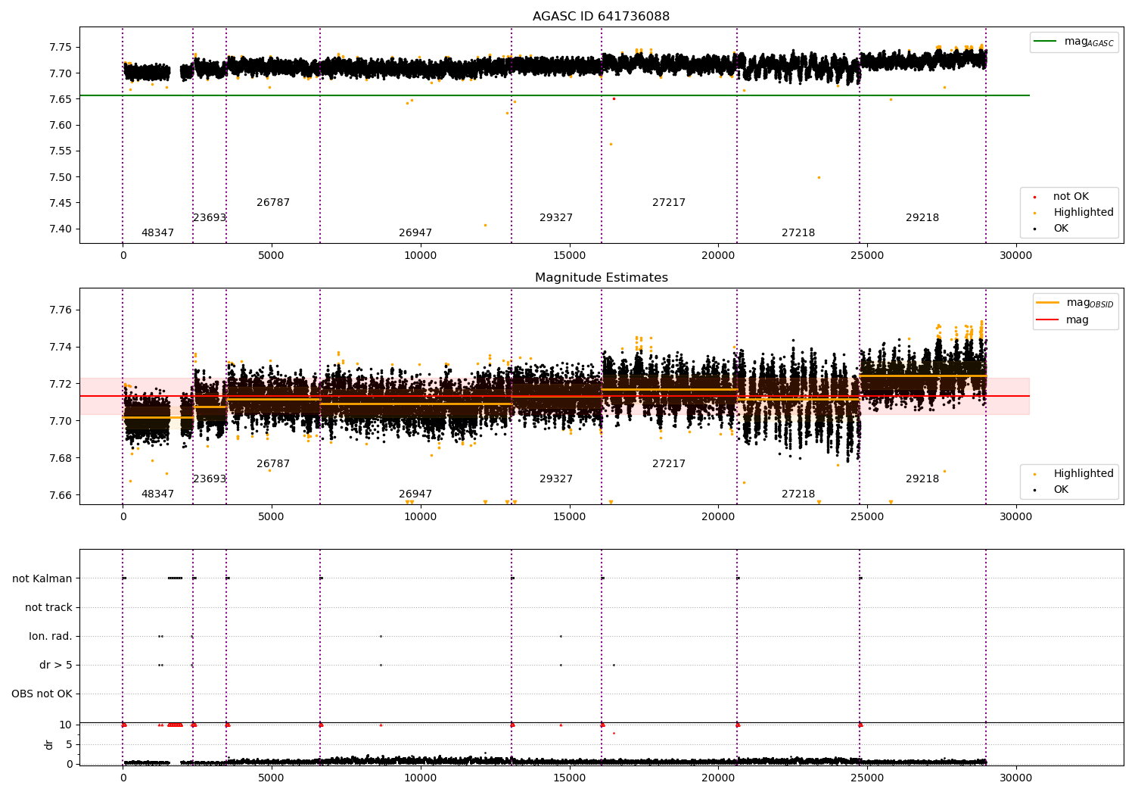Click the "Ion. rad." axis label
This screenshot has height=795, width=1135.
click(x=51, y=636)
